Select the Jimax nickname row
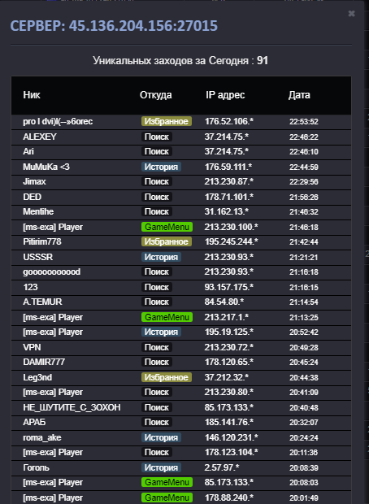The height and width of the screenshot is (504, 369). click(x=181, y=182)
